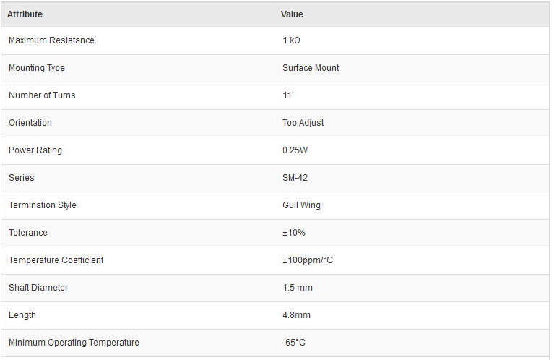Select the Mounting Type attribute label
Viewport: 554px width, 360px height.
click(37, 68)
